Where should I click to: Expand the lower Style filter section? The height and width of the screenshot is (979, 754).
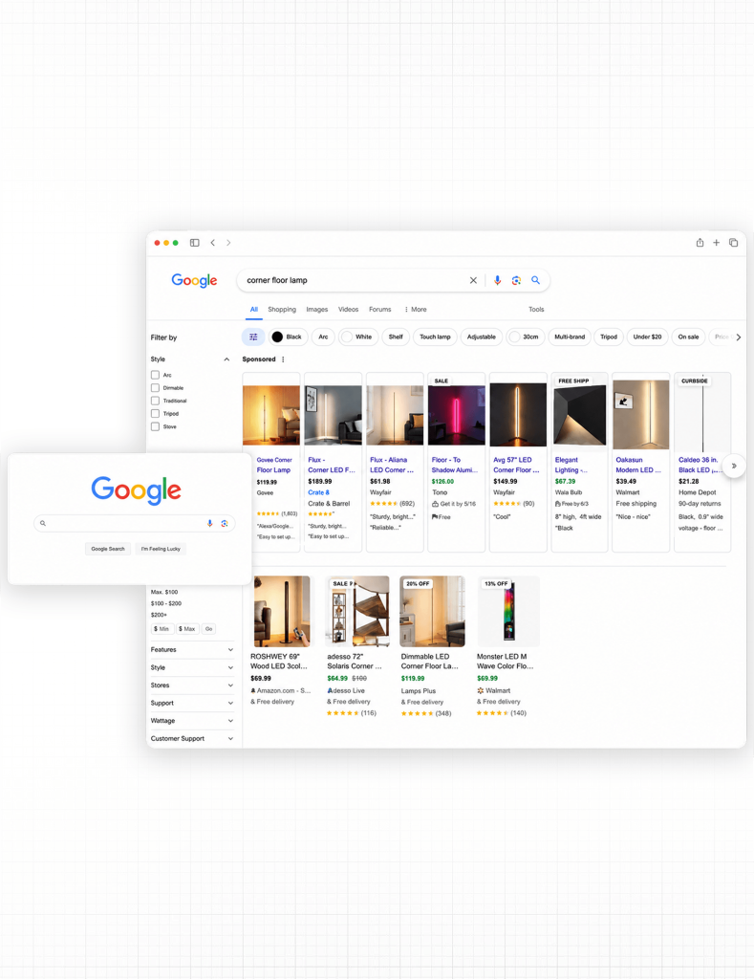coord(192,667)
